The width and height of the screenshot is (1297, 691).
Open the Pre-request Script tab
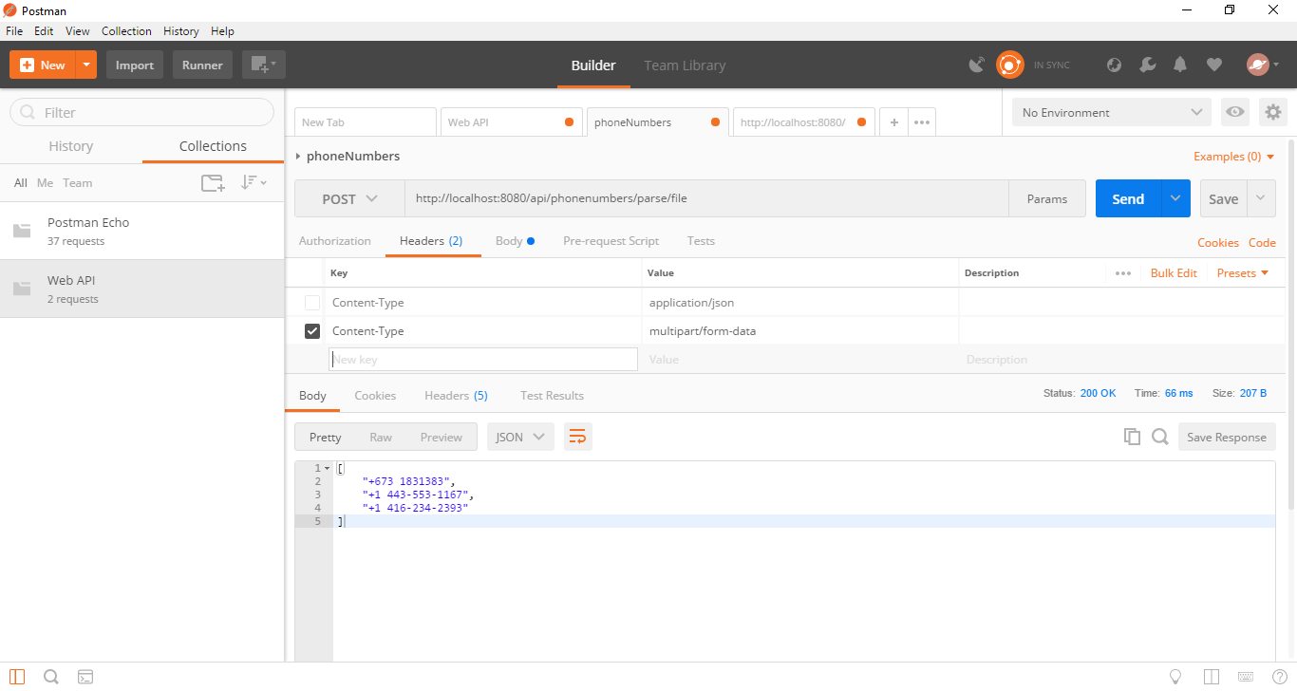coord(611,241)
